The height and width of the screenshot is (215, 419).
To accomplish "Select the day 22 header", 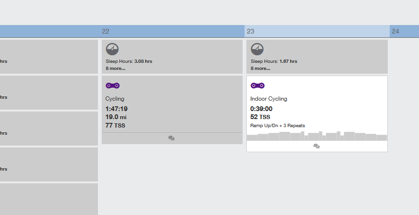I will tap(172, 31).
